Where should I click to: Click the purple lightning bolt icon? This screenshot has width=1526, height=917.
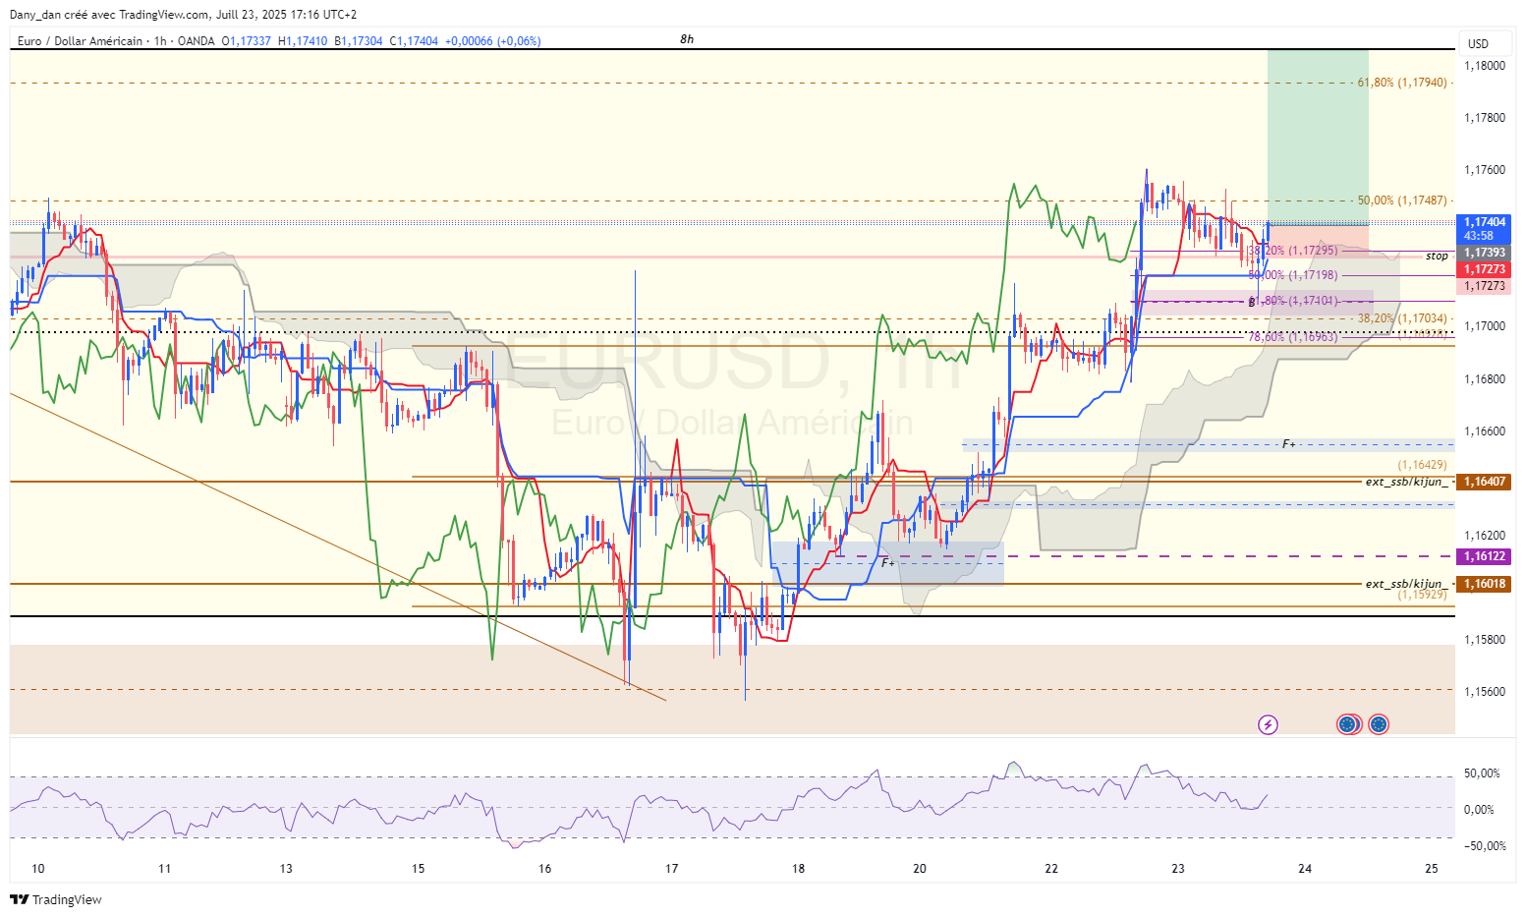(x=1269, y=725)
